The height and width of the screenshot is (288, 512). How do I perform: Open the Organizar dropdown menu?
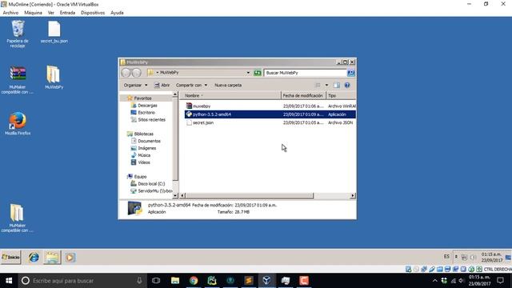[135, 86]
